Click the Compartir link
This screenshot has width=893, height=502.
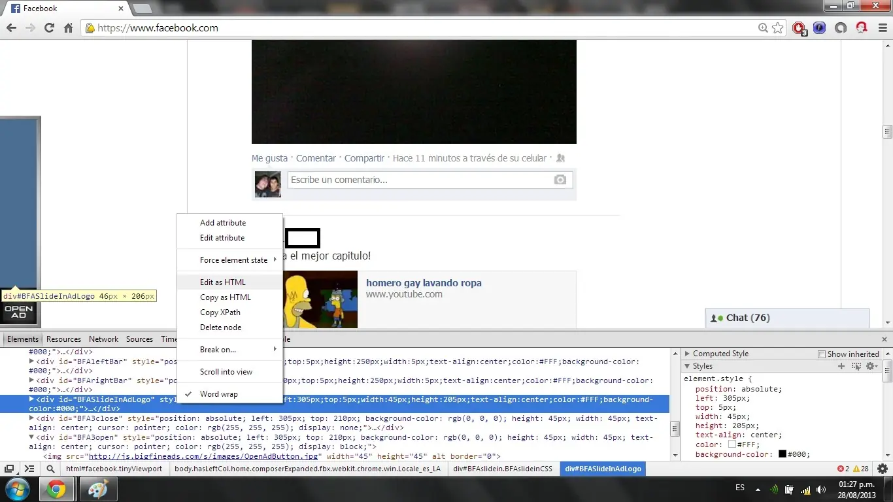tap(364, 158)
